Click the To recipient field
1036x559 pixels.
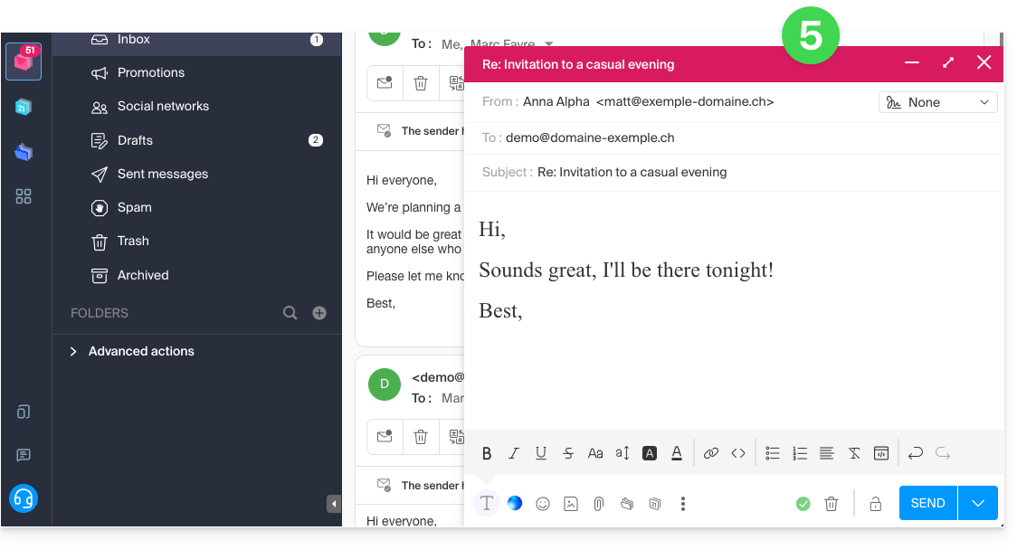734,137
